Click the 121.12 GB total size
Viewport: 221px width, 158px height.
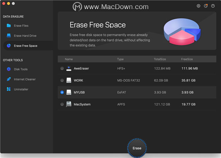(162, 105)
